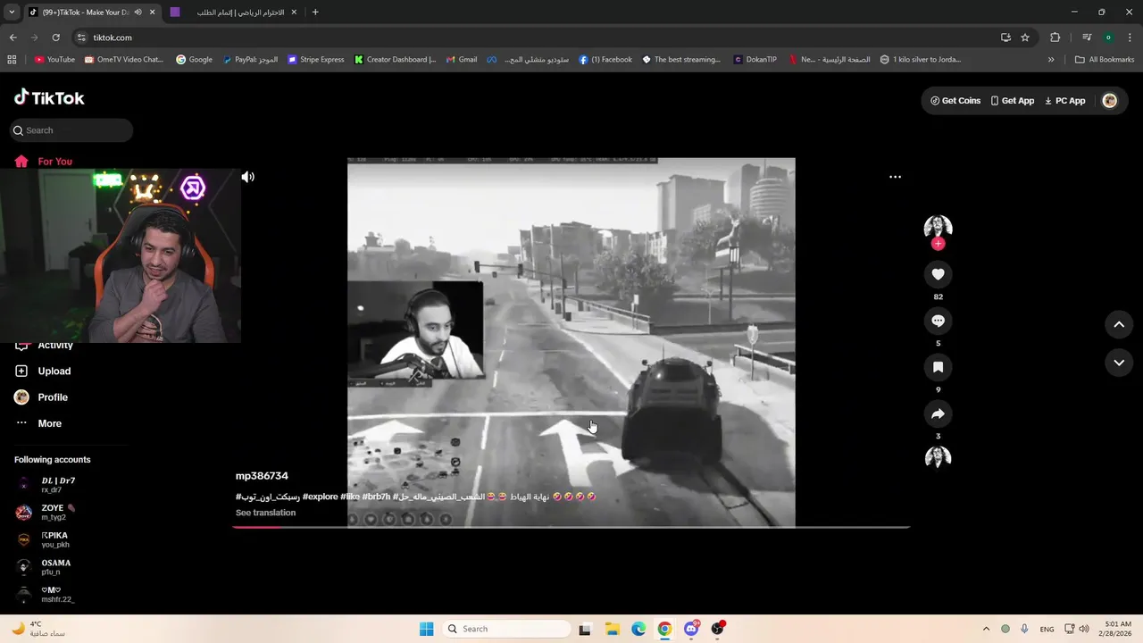Show hidden system tray icons
This screenshot has width=1143, height=643.
click(x=986, y=629)
